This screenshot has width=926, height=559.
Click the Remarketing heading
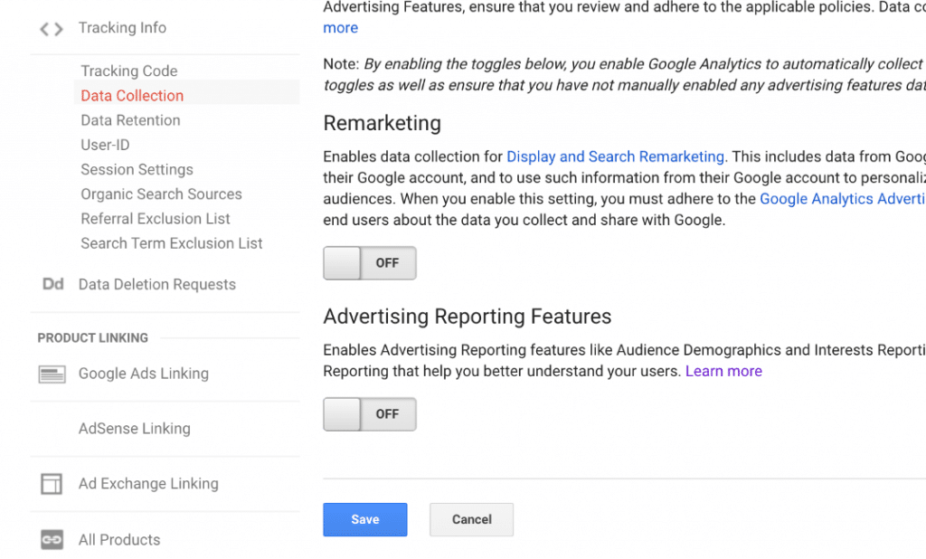pyautogui.click(x=383, y=123)
